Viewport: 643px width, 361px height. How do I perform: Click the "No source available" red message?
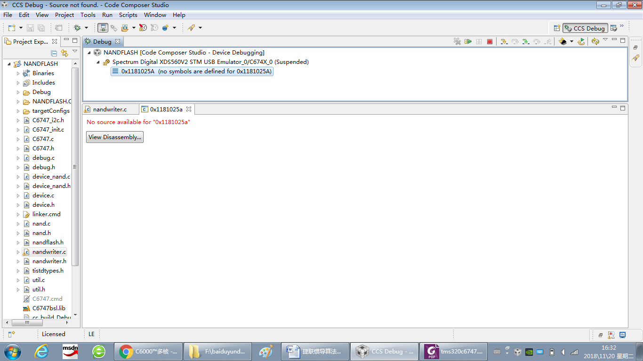[x=138, y=122]
